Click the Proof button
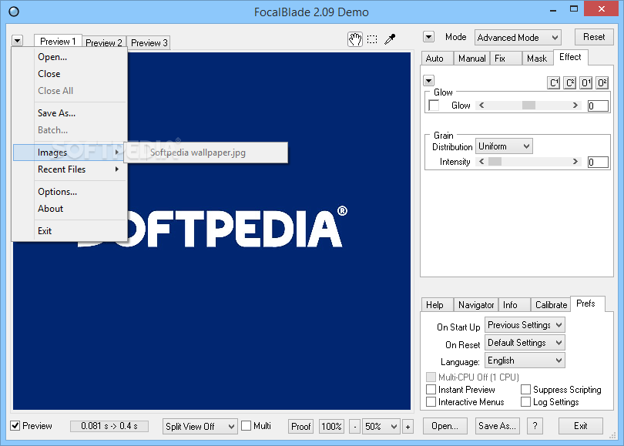624x446 pixels. point(300,427)
